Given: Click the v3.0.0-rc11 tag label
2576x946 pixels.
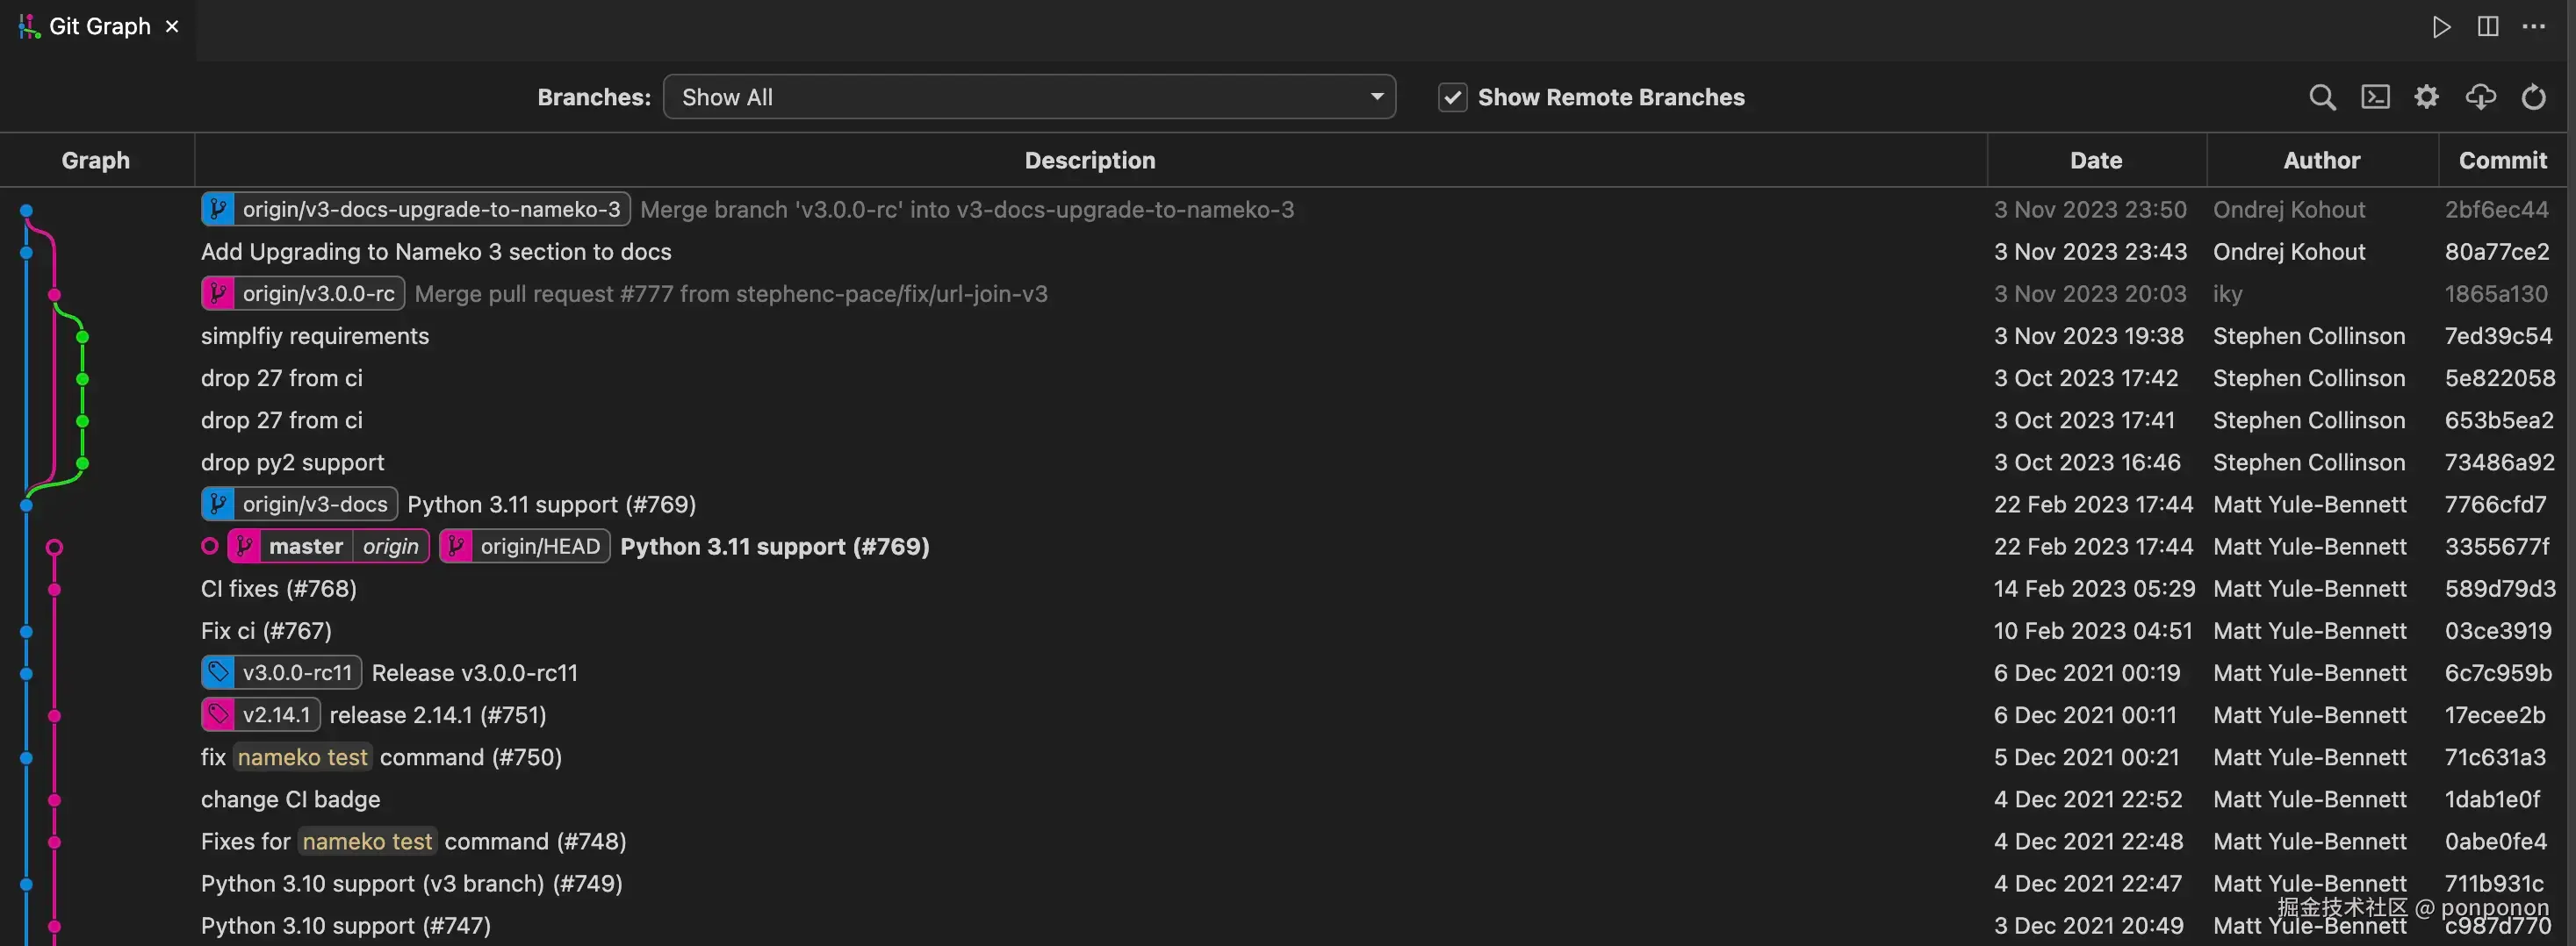Looking at the screenshot, I should (296, 673).
